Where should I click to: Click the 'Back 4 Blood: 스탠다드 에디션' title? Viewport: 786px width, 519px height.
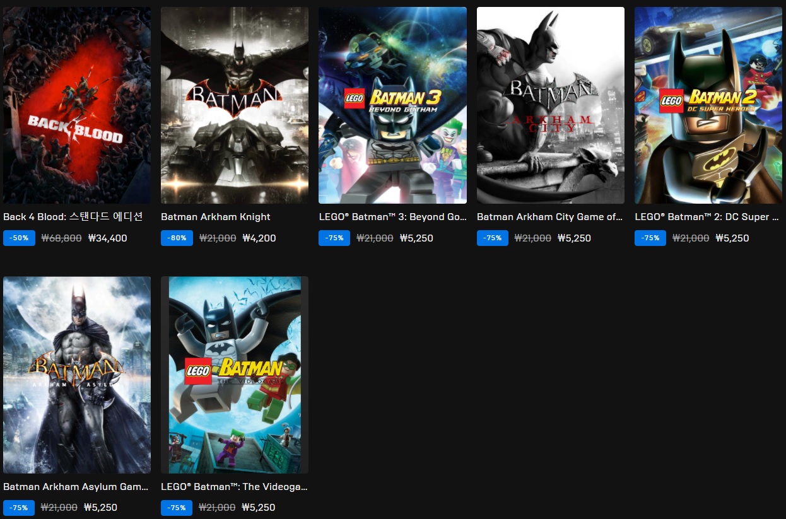coord(73,217)
